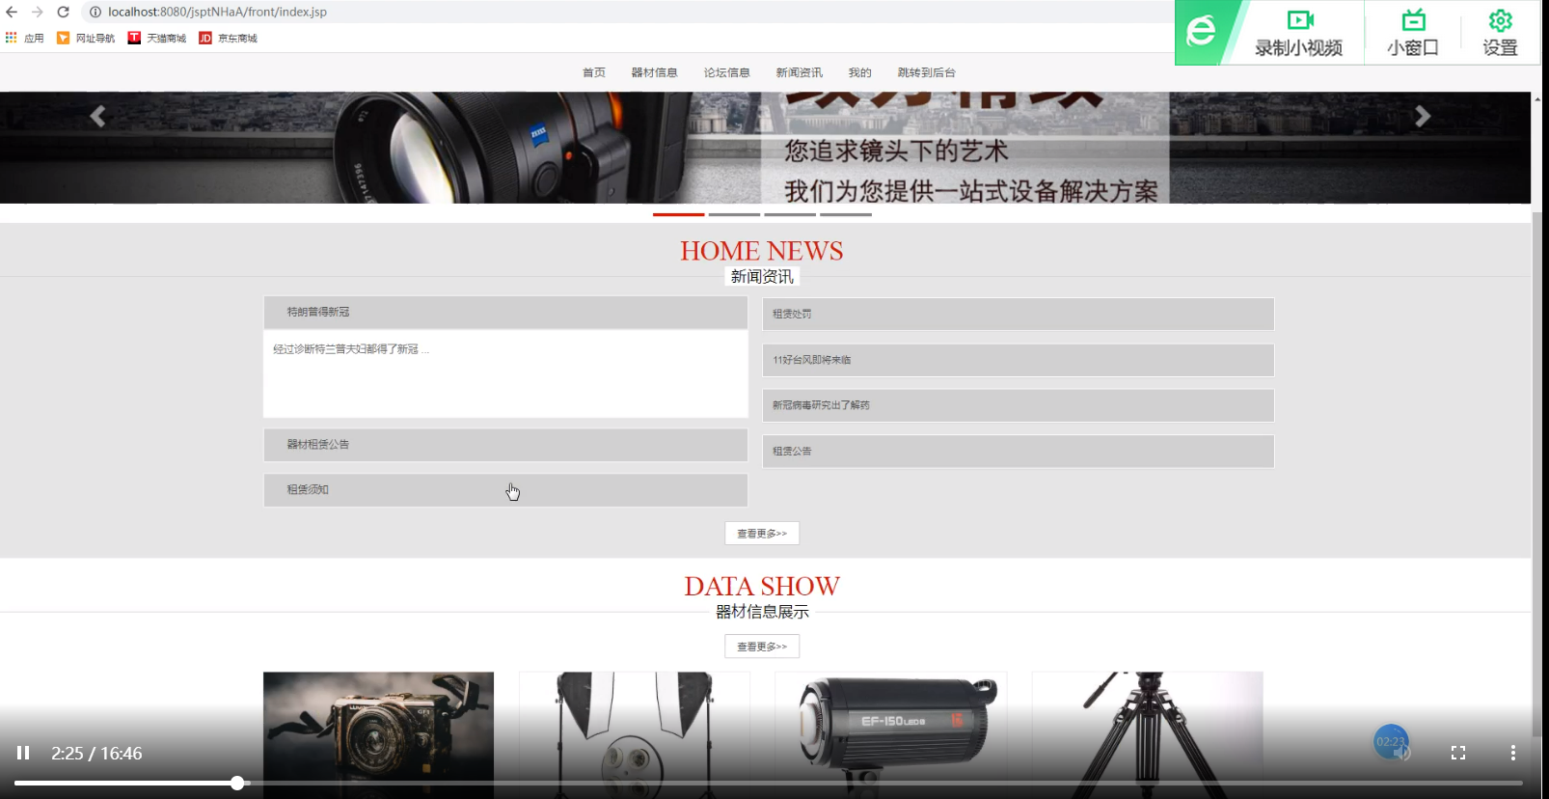Viewport: 1549px width, 799px height.
Task: Select the fourth carousel indicator
Action: point(846,214)
